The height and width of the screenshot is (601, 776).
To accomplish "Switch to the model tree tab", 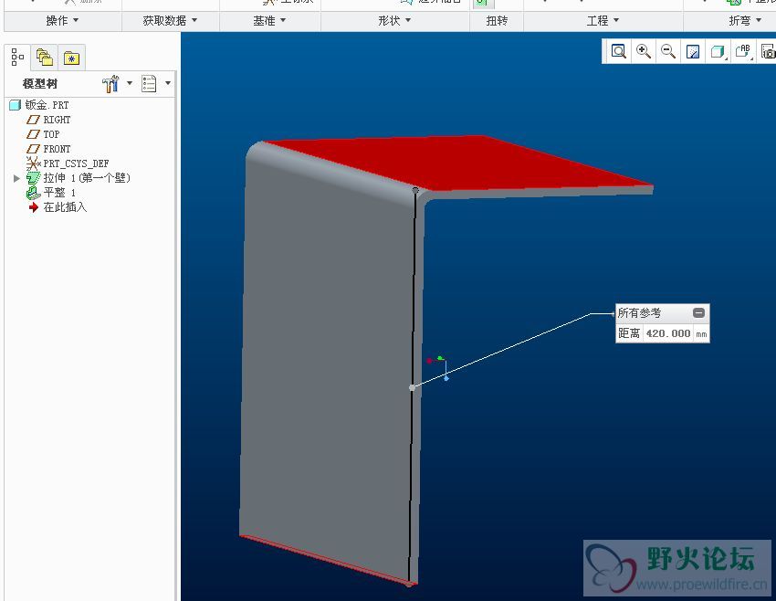I will click(17, 58).
